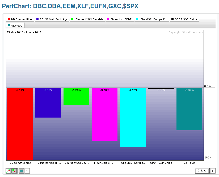Click the -3.78% value label
Viewport: 219px width, 177px height.
click(x=105, y=90)
